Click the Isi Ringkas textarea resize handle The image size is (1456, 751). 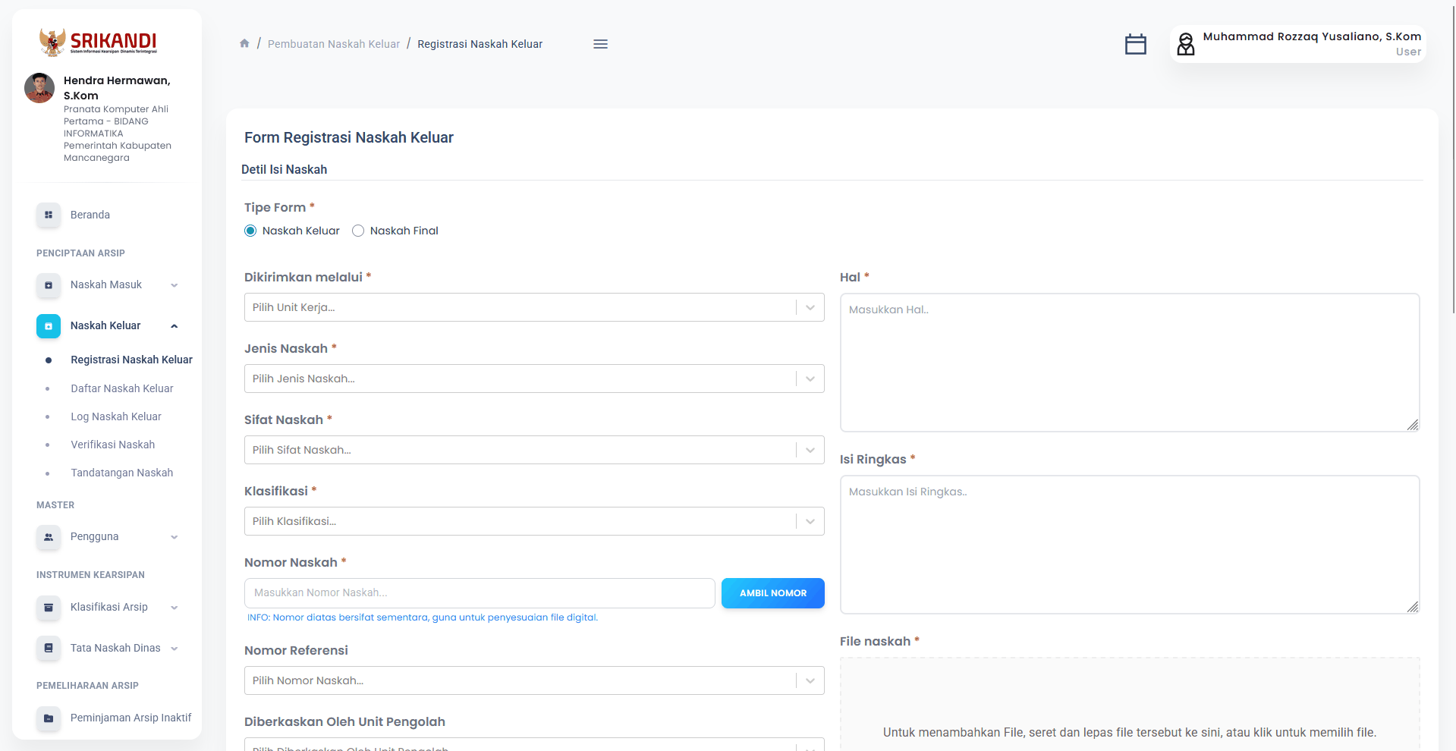point(1413,607)
